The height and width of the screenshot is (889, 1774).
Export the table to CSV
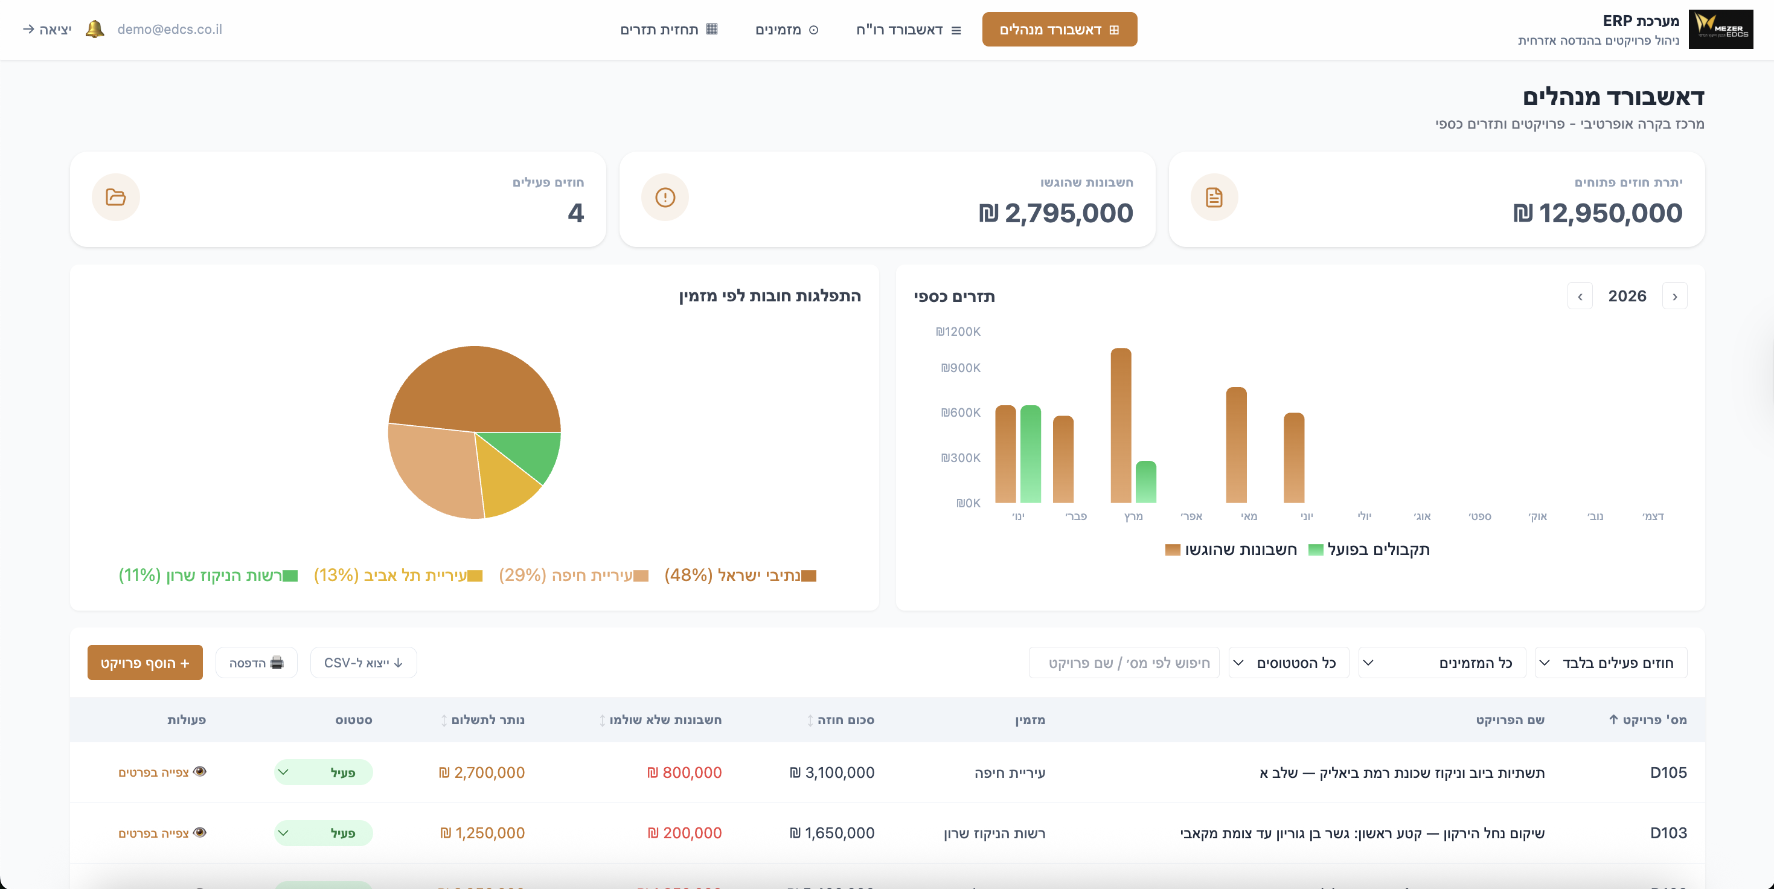363,663
